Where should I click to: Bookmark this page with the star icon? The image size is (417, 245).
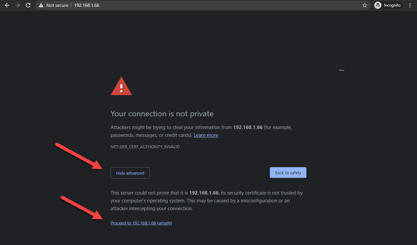click(x=365, y=5)
